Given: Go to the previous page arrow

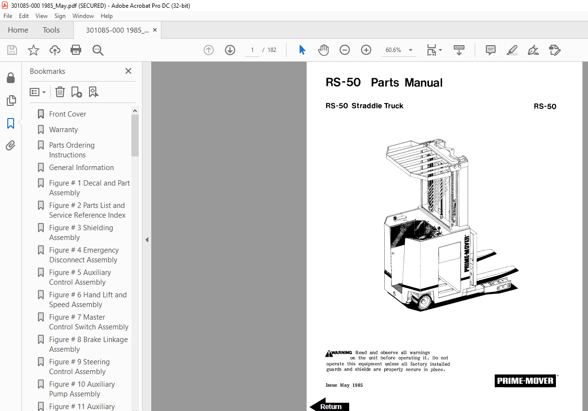Looking at the screenshot, I should coord(209,50).
